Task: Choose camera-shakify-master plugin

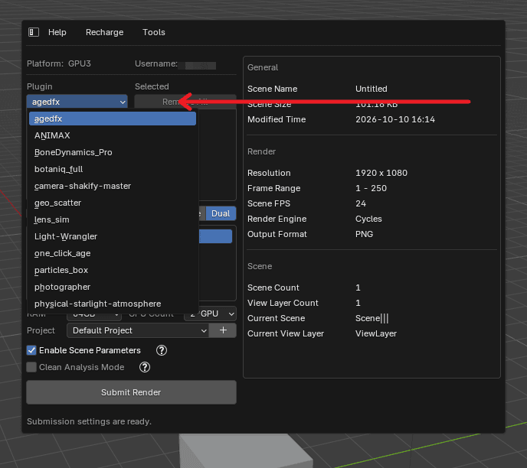Action: point(113,186)
